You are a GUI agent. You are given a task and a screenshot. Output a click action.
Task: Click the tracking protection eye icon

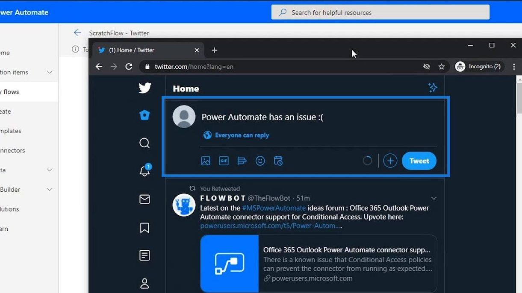pos(426,67)
